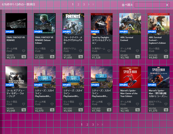Select price '¥2,145' on Spider-Man card
This screenshot has height=134, width=173.
point(125,111)
